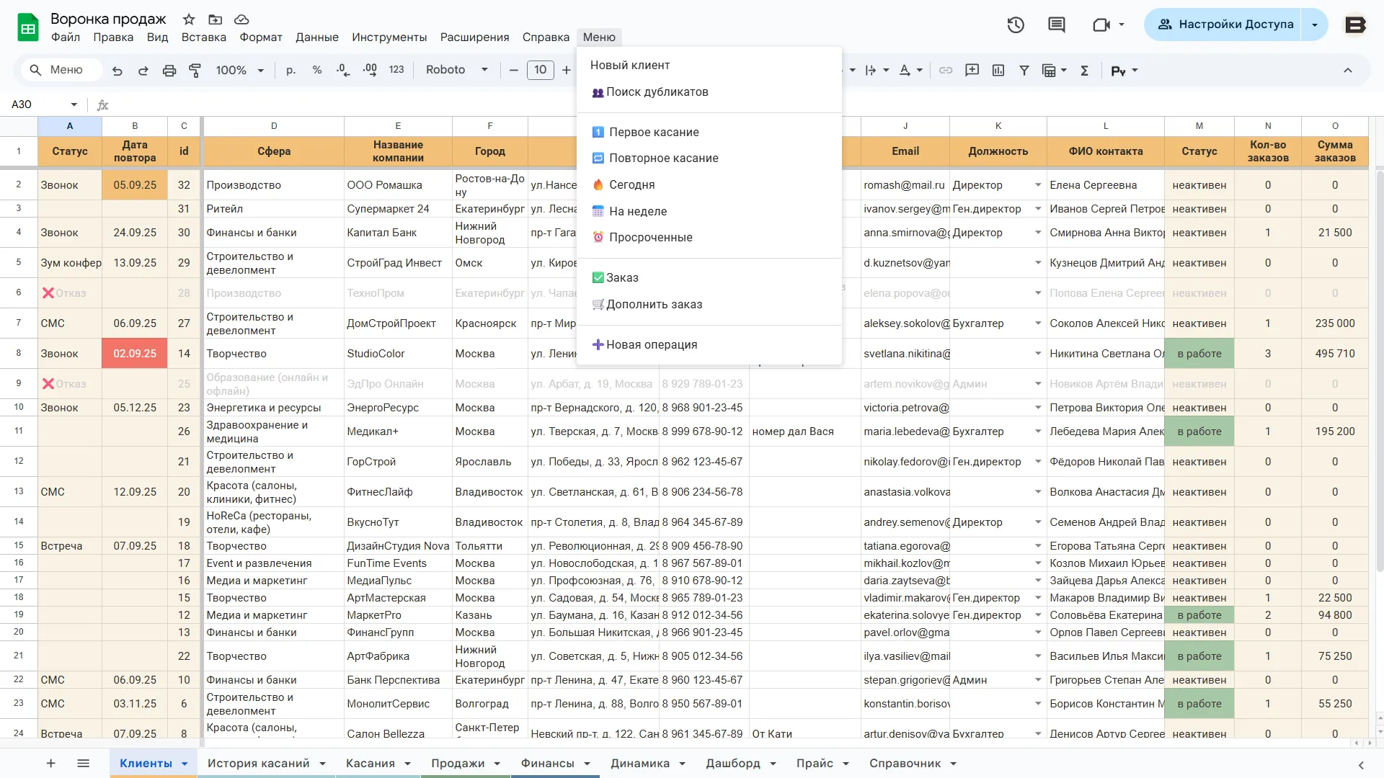Viewport: 1384px width, 778px height.
Task: Select Новый клиент from the menu
Action: click(630, 65)
